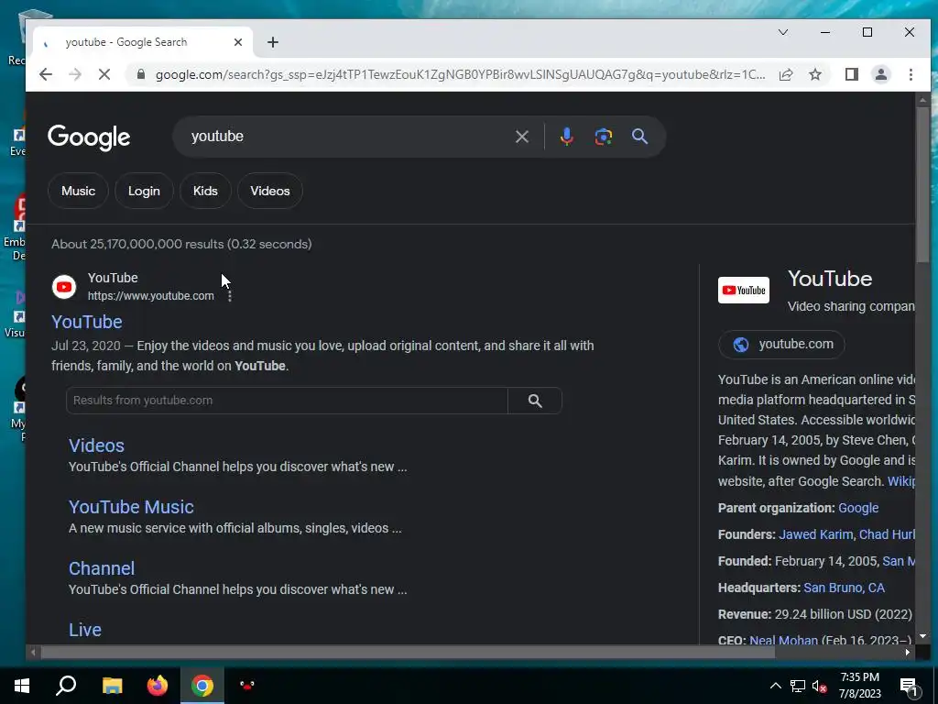
Task: Open Chrome side panel
Action: click(x=852, y=74)
